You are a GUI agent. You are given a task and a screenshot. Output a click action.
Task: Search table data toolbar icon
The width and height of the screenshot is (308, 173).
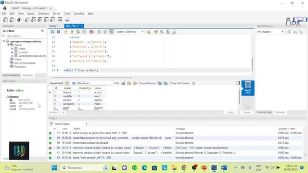(60, 19)
